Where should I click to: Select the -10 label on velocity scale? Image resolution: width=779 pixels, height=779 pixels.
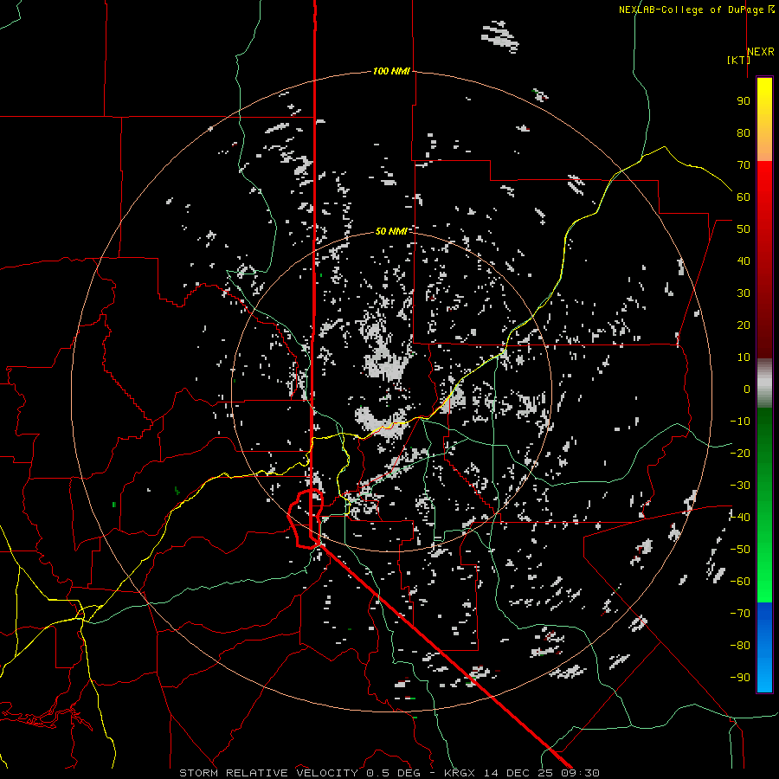coord(740,422)
